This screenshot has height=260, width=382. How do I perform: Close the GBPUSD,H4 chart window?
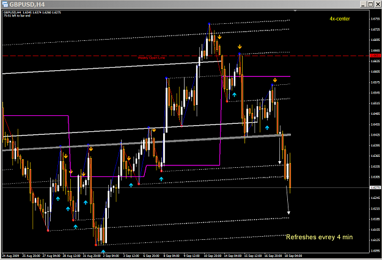point(377,4)
